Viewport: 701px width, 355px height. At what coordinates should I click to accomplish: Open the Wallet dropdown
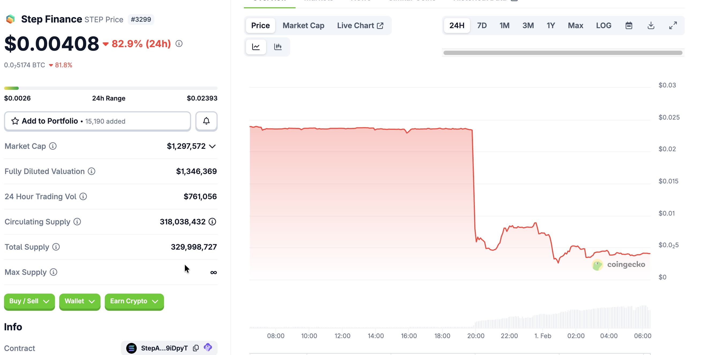80,301
